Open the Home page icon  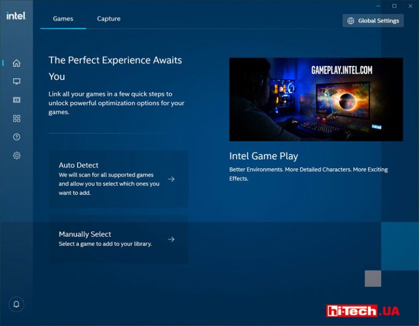pos(16,63)
